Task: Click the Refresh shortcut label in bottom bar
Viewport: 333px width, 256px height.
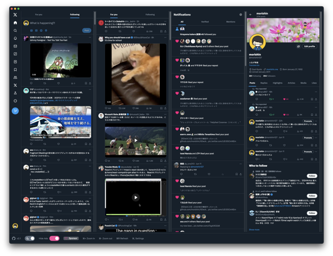Action: point(122,238)
